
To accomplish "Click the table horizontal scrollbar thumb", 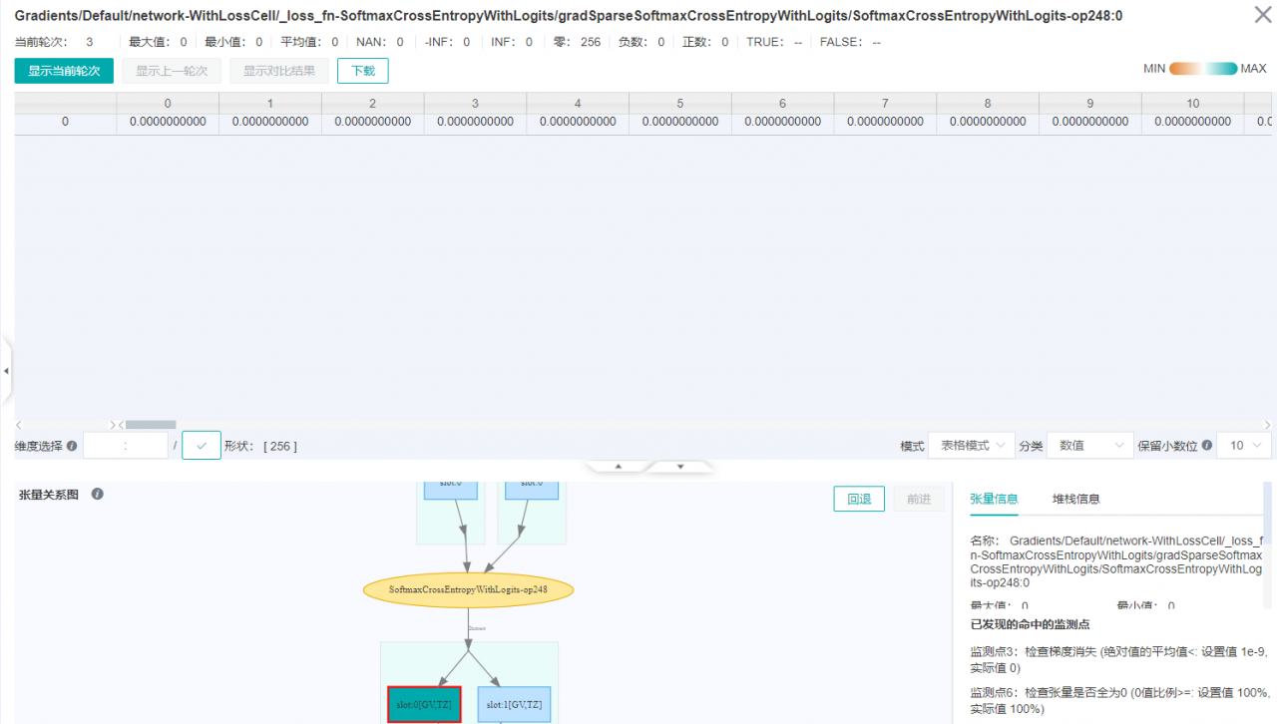I will (x=150, y=425).
